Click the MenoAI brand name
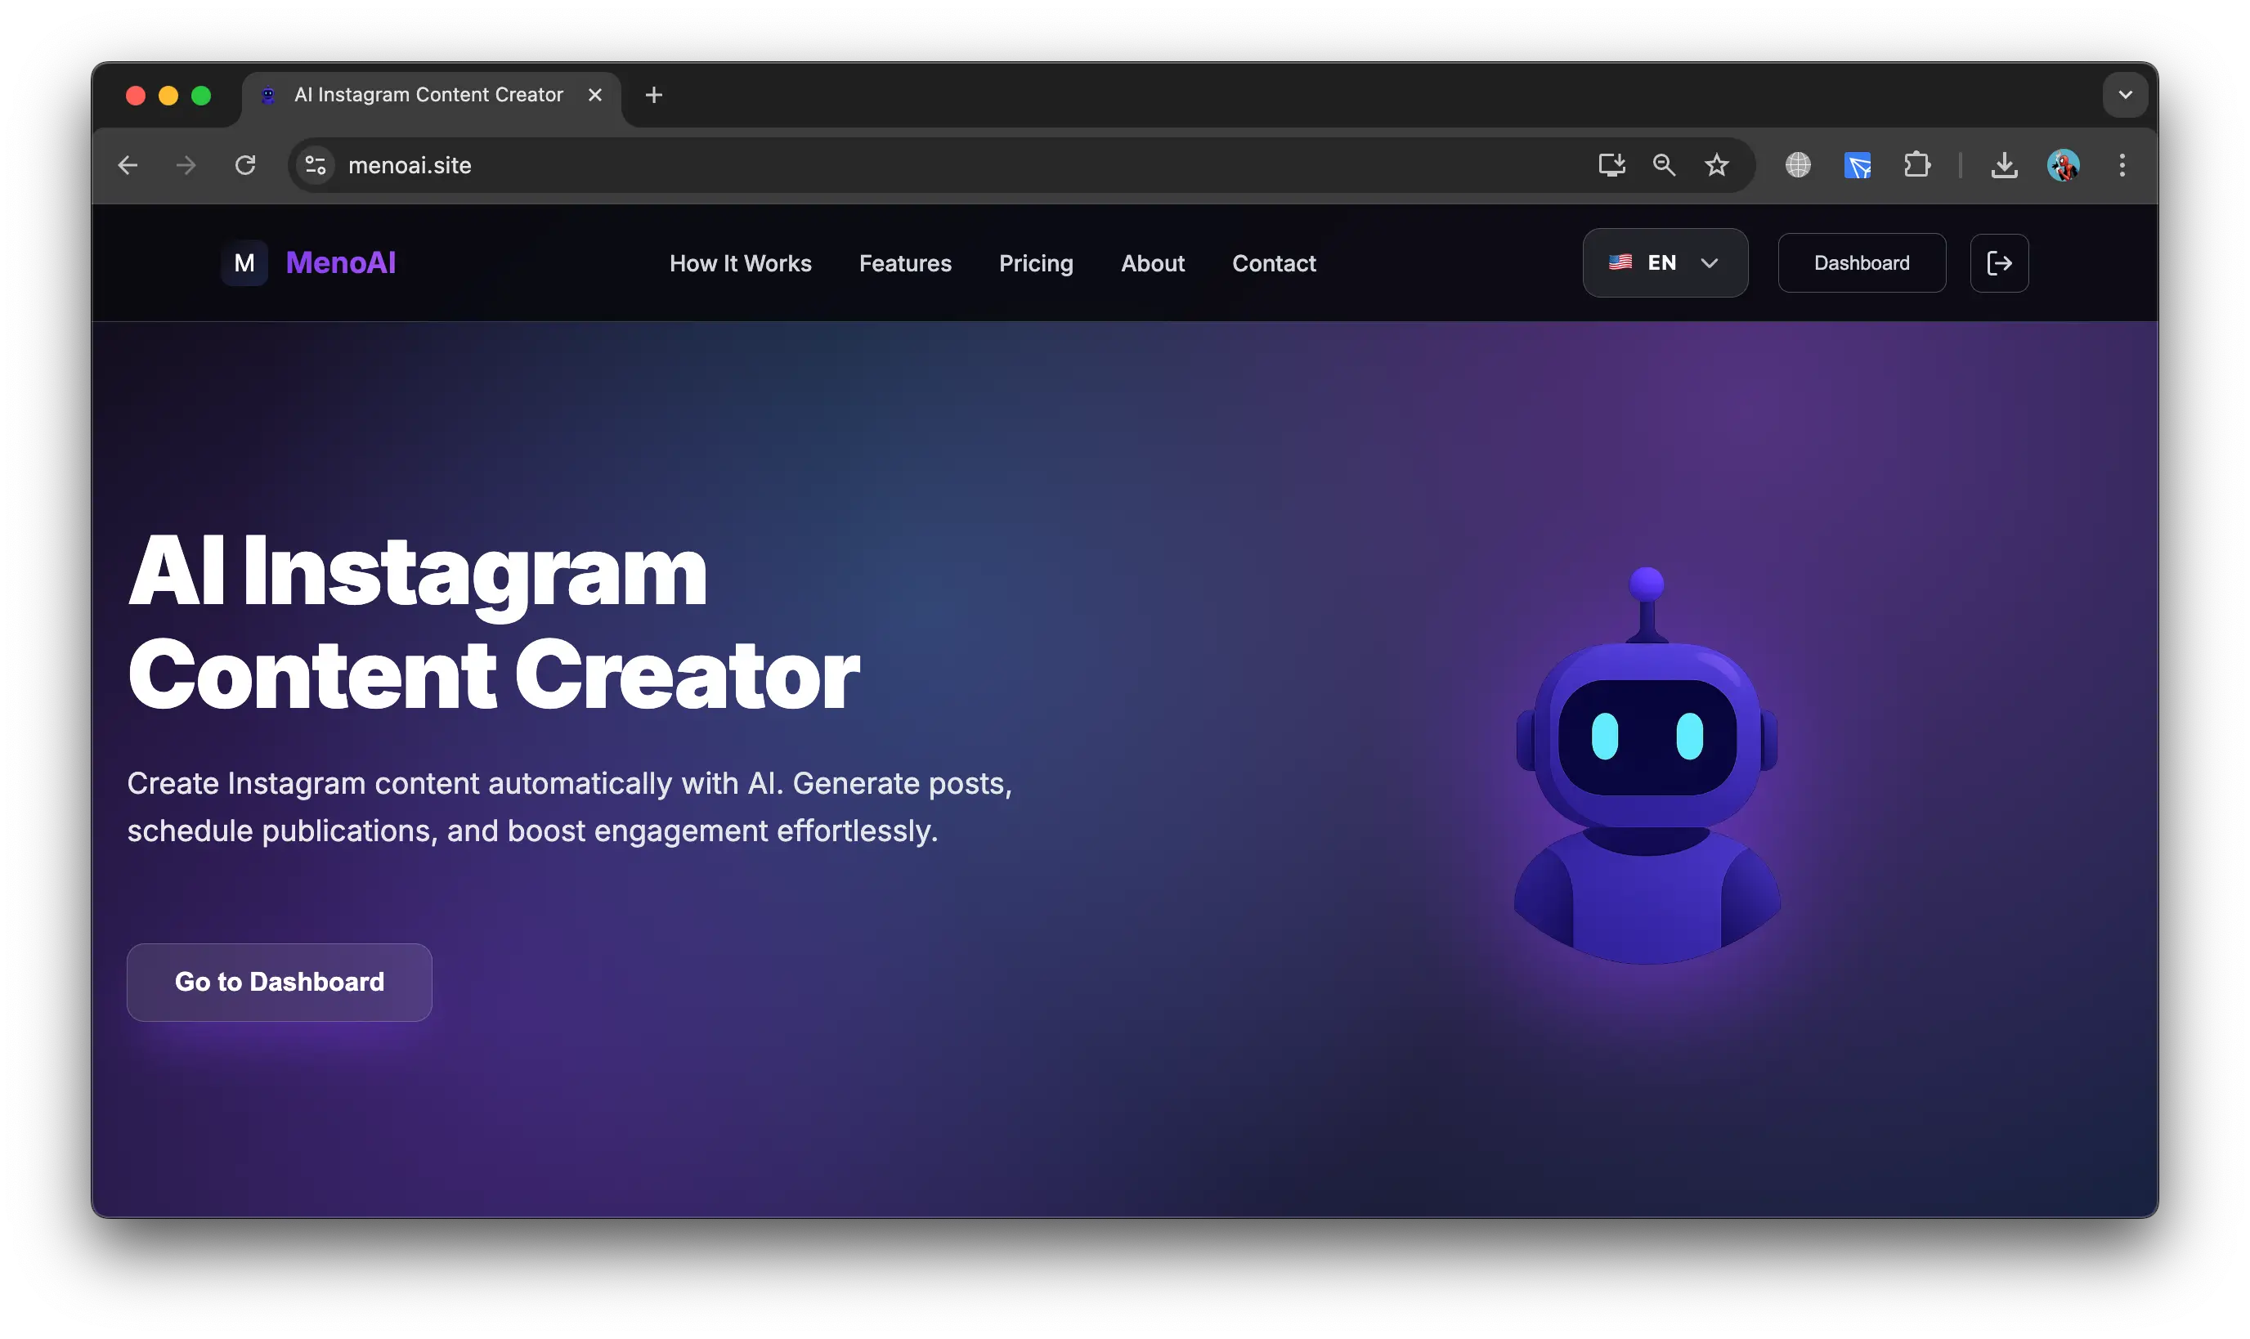The width and height of the screenshot is (2250, 1339). [341, 262]
